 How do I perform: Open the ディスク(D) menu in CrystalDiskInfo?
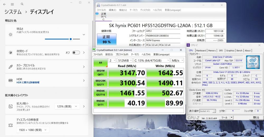(145, 10)
